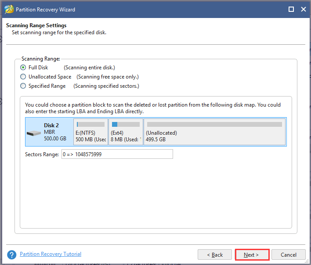Click the 'MBR' disk type text
The height and width of the screenshot is (265, 311).
coord(49,132)
